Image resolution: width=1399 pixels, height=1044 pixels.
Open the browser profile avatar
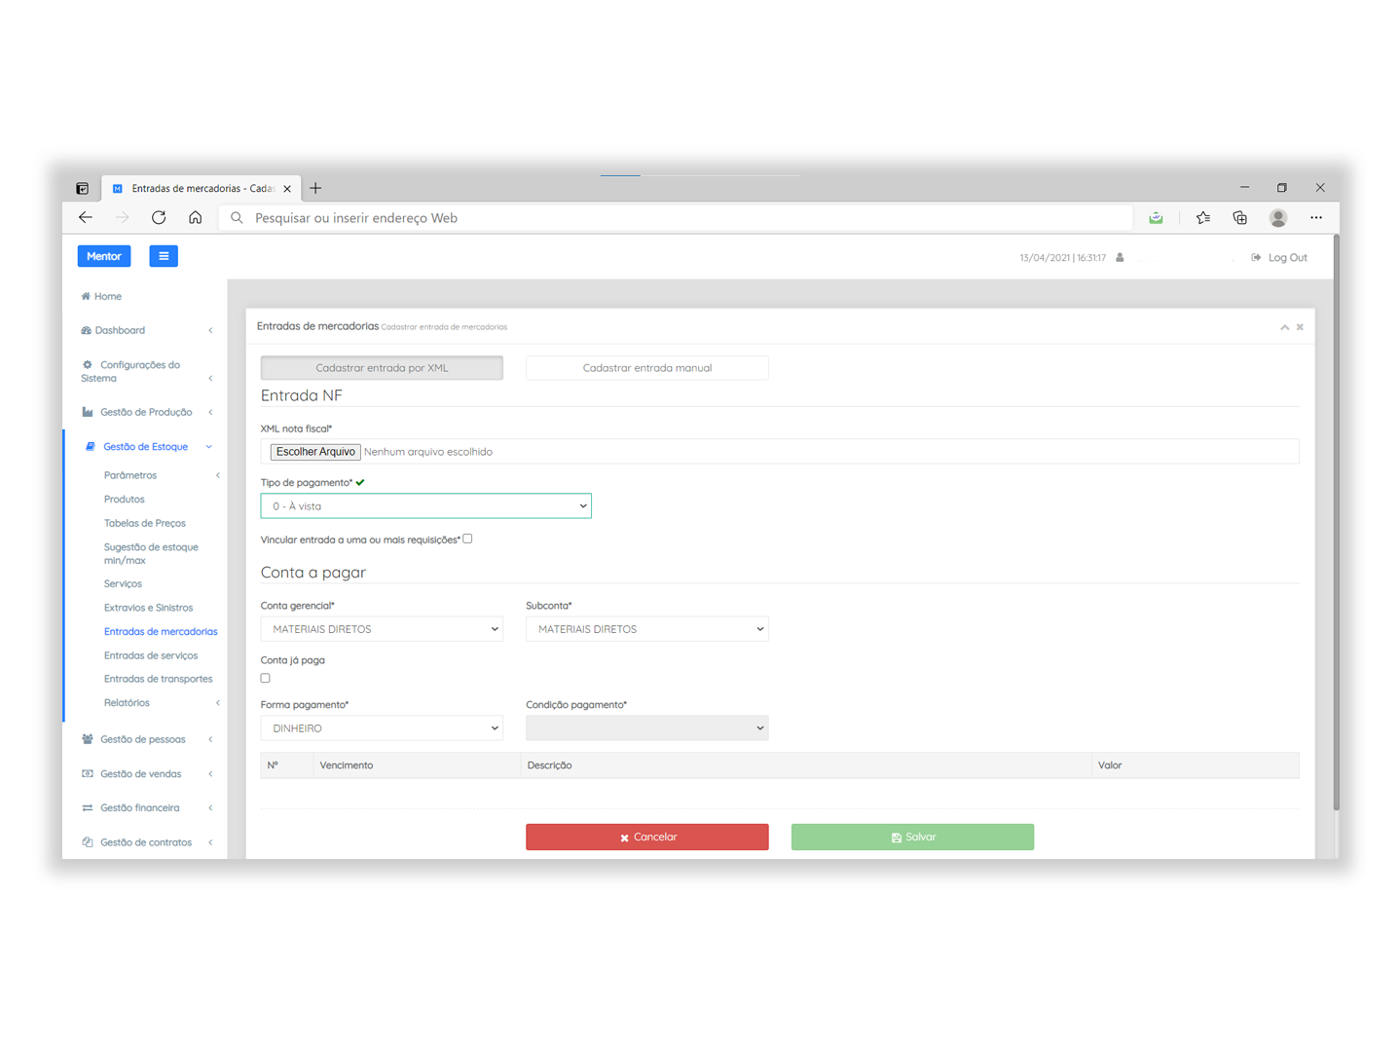pyautogui.click(x=1278, y=218)
